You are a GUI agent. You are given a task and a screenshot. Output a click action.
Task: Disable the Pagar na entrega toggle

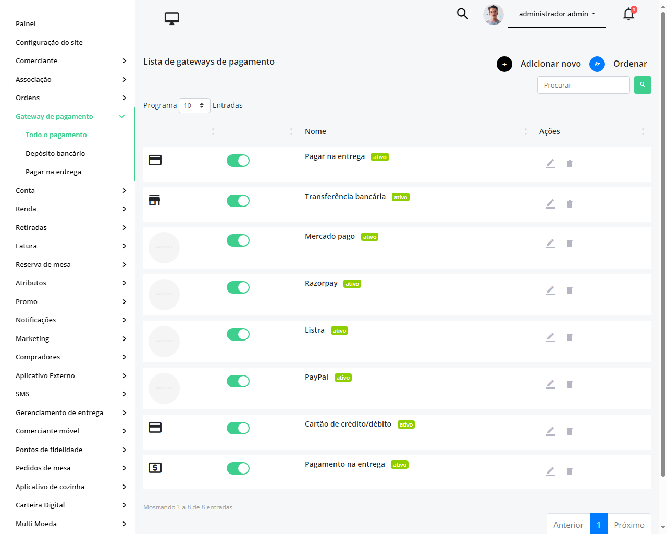(x=238, y=161)
